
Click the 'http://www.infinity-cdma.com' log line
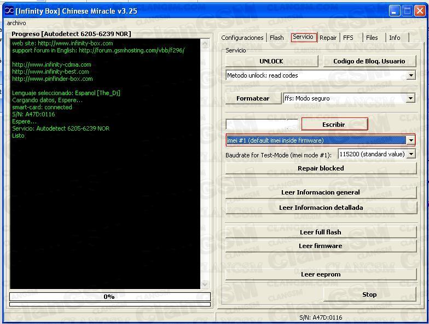pyautogui.click(x=51, y=64)
